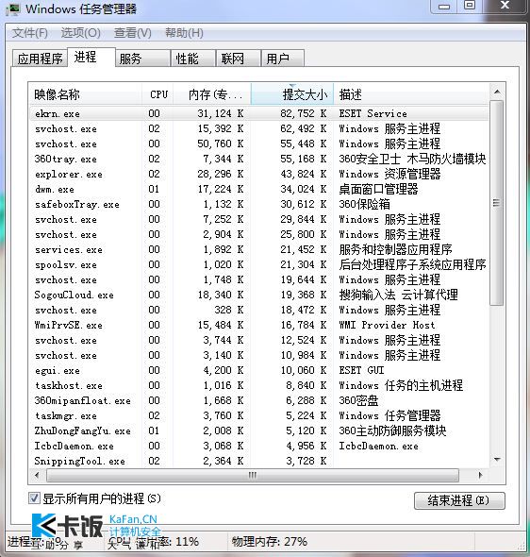530x557 pixels.
Task: Switch to the 联网 tab
Action: pos(238,59)
